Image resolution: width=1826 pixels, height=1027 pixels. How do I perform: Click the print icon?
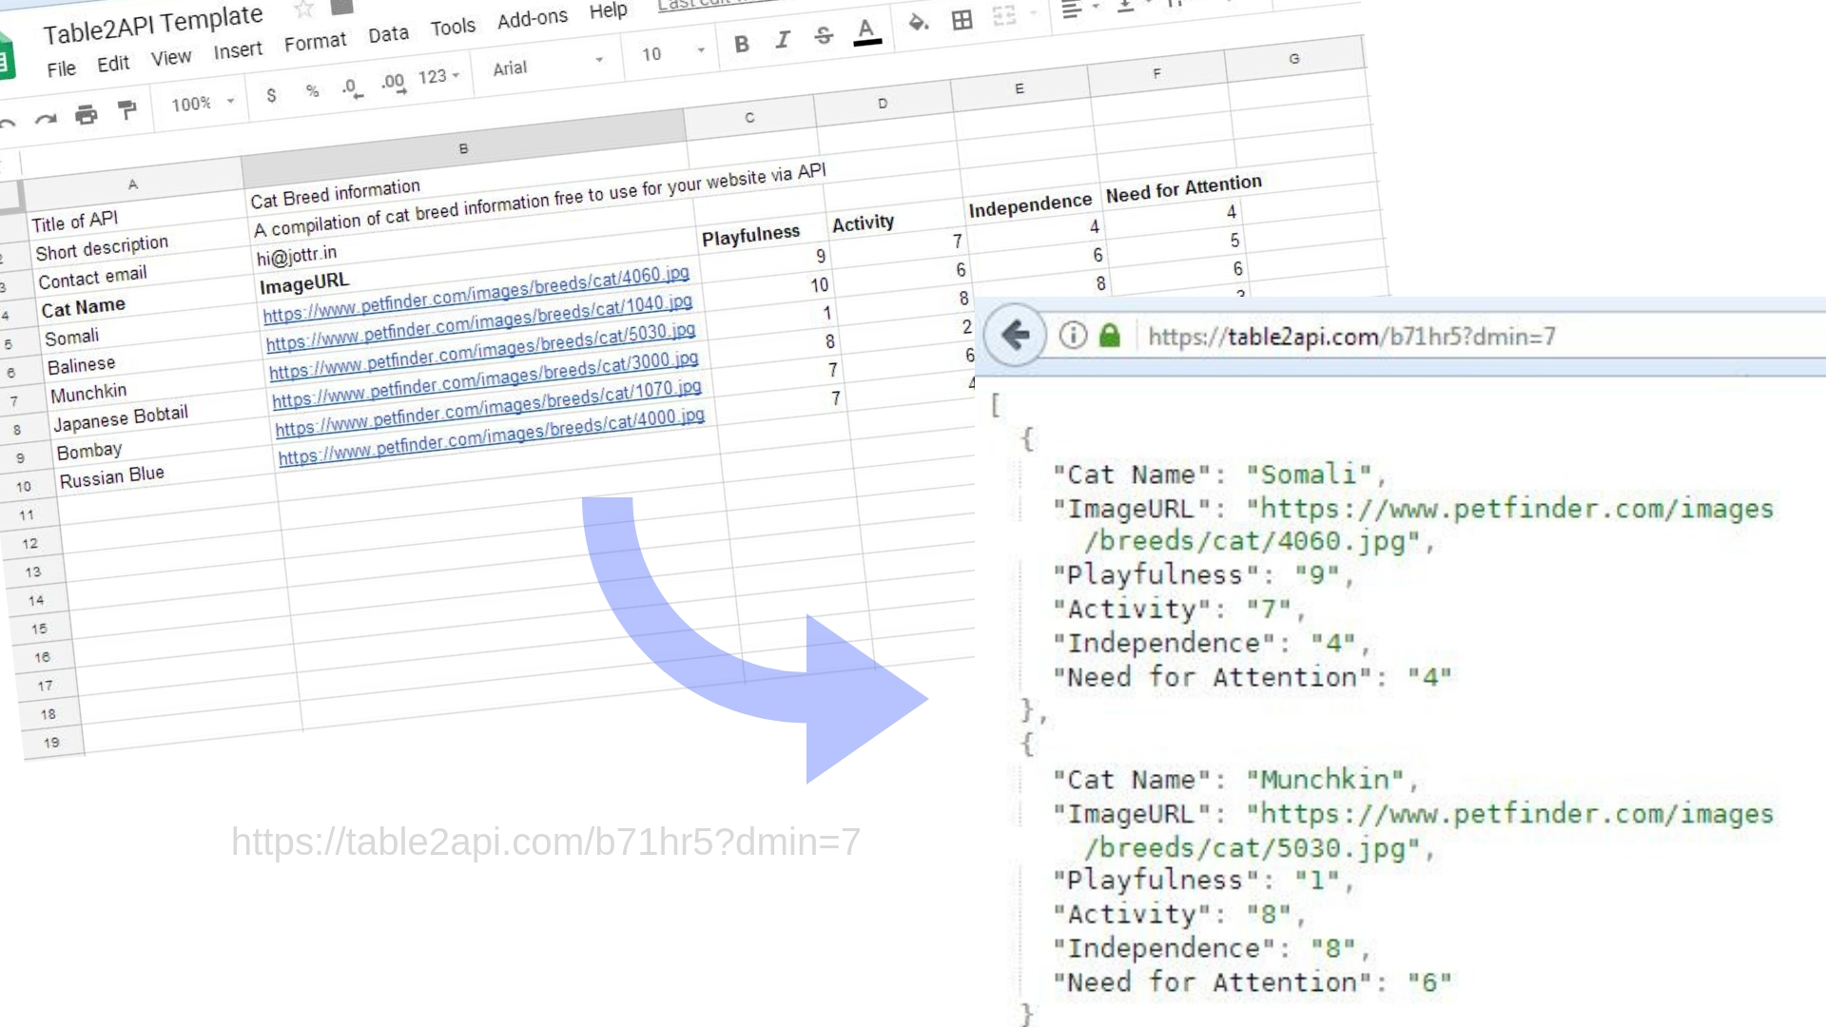pyautogui.click(x=87, y=115)
